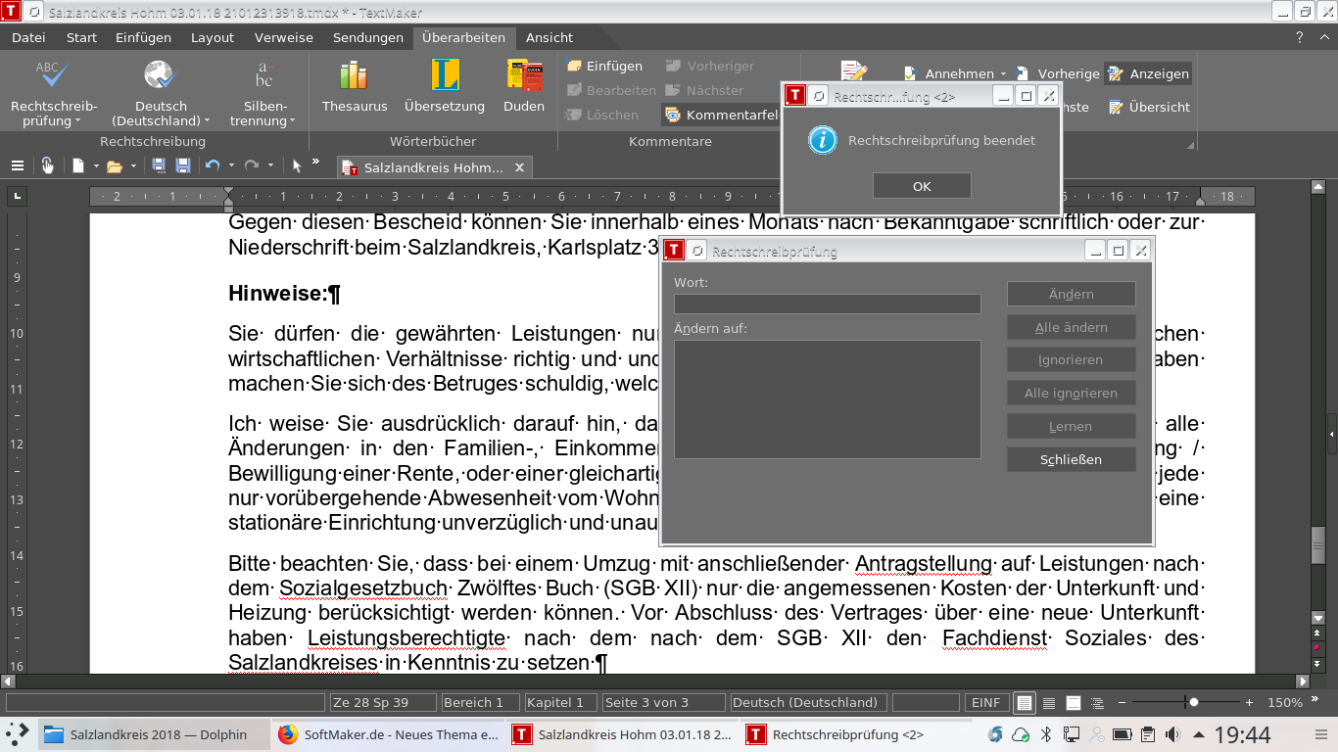Click the new document icon

pos(78,166)
